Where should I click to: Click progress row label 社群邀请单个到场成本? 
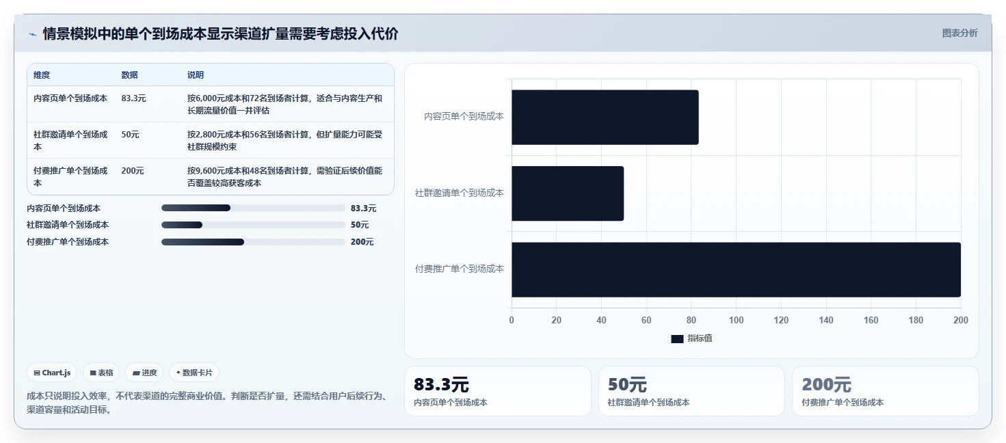[68, 225]
